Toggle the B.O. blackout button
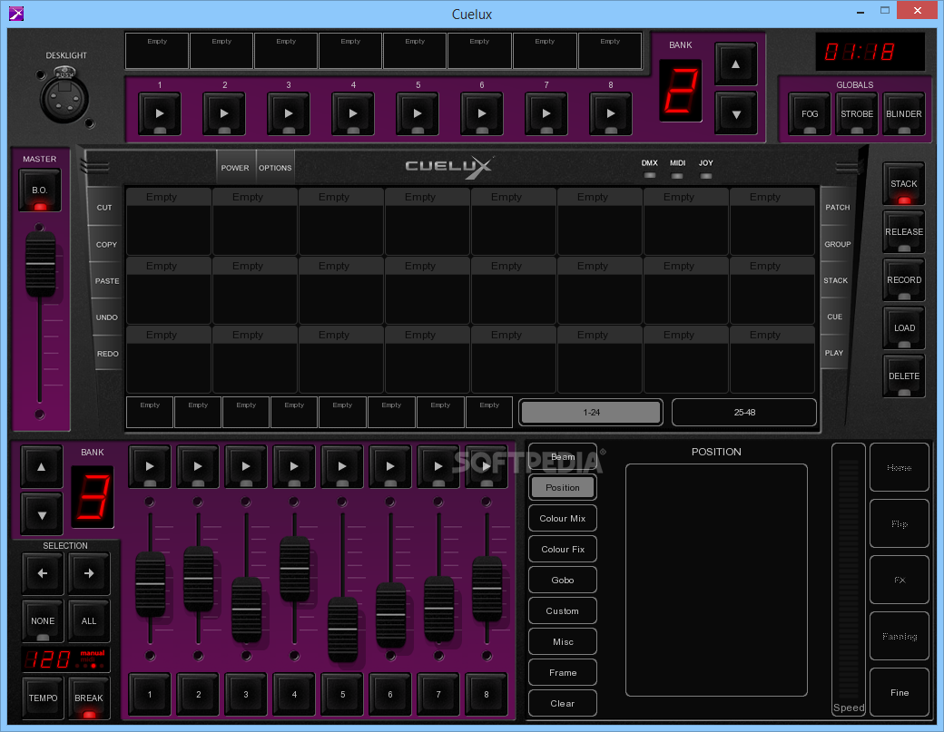The height and width of the screenshot is (732, 944). click(x=40, y=190)
